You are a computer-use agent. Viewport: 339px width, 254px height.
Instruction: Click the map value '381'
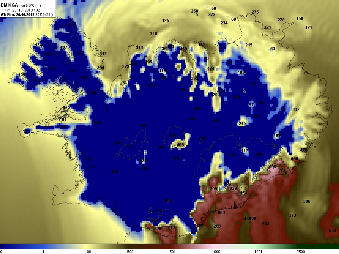(101, 68)
